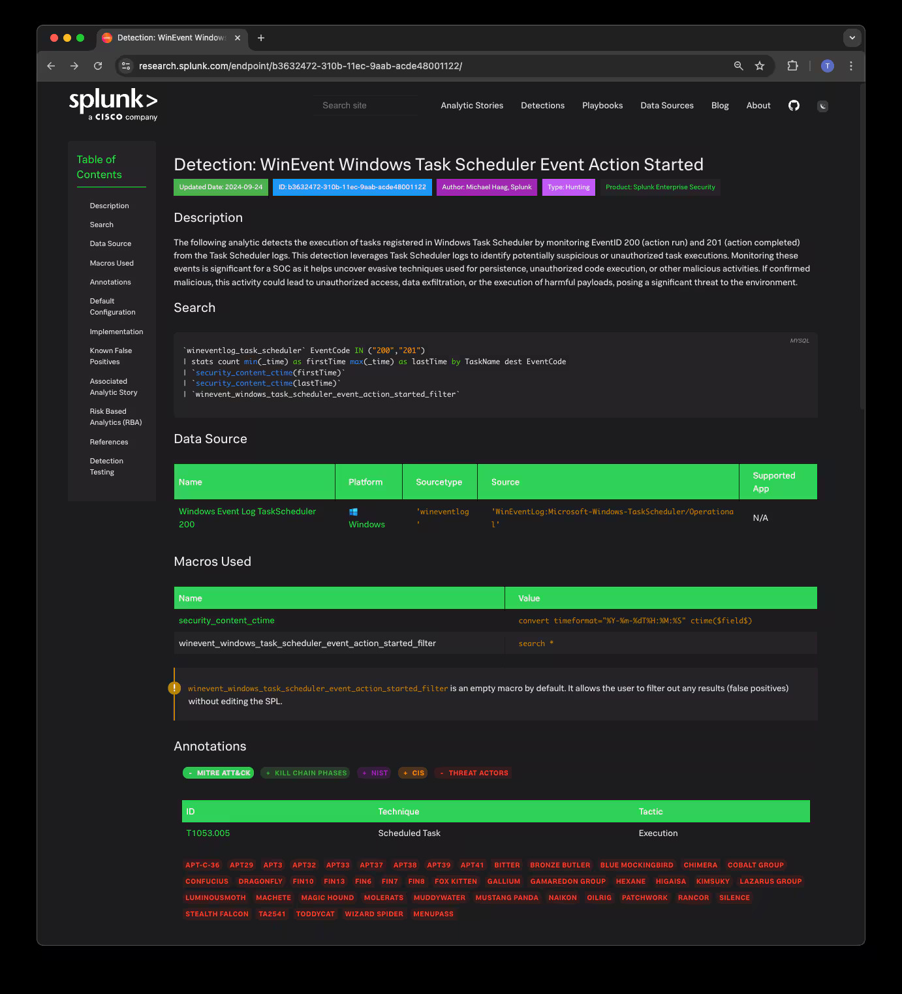Image resolution: width=902 pixels, height=994 pixels.
Task: Open the browser extensions puzzle icon
Action: [x=792, y=66]
